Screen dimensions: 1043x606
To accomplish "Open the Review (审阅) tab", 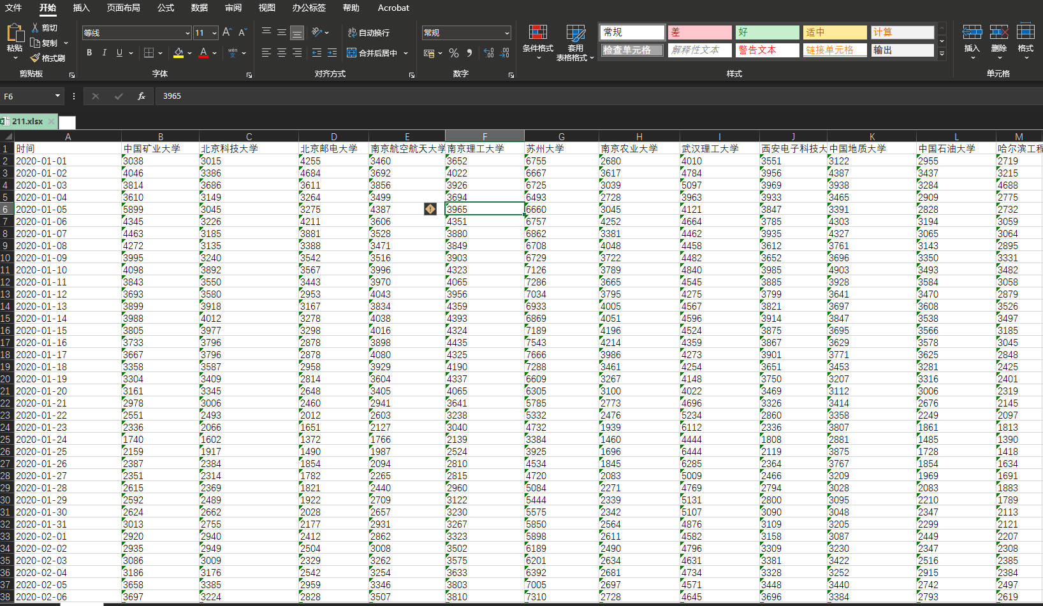I will coord(233,8).
